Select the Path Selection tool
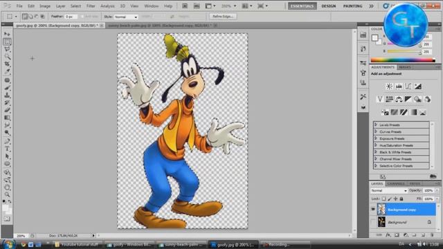The image size is (443, 249). coord(7,156)
